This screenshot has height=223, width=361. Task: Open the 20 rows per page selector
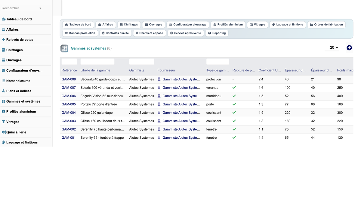coord(332,47)
